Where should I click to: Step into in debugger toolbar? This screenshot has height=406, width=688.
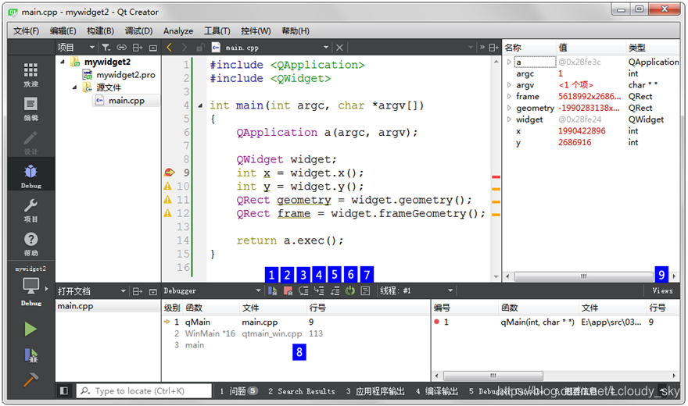319,290
